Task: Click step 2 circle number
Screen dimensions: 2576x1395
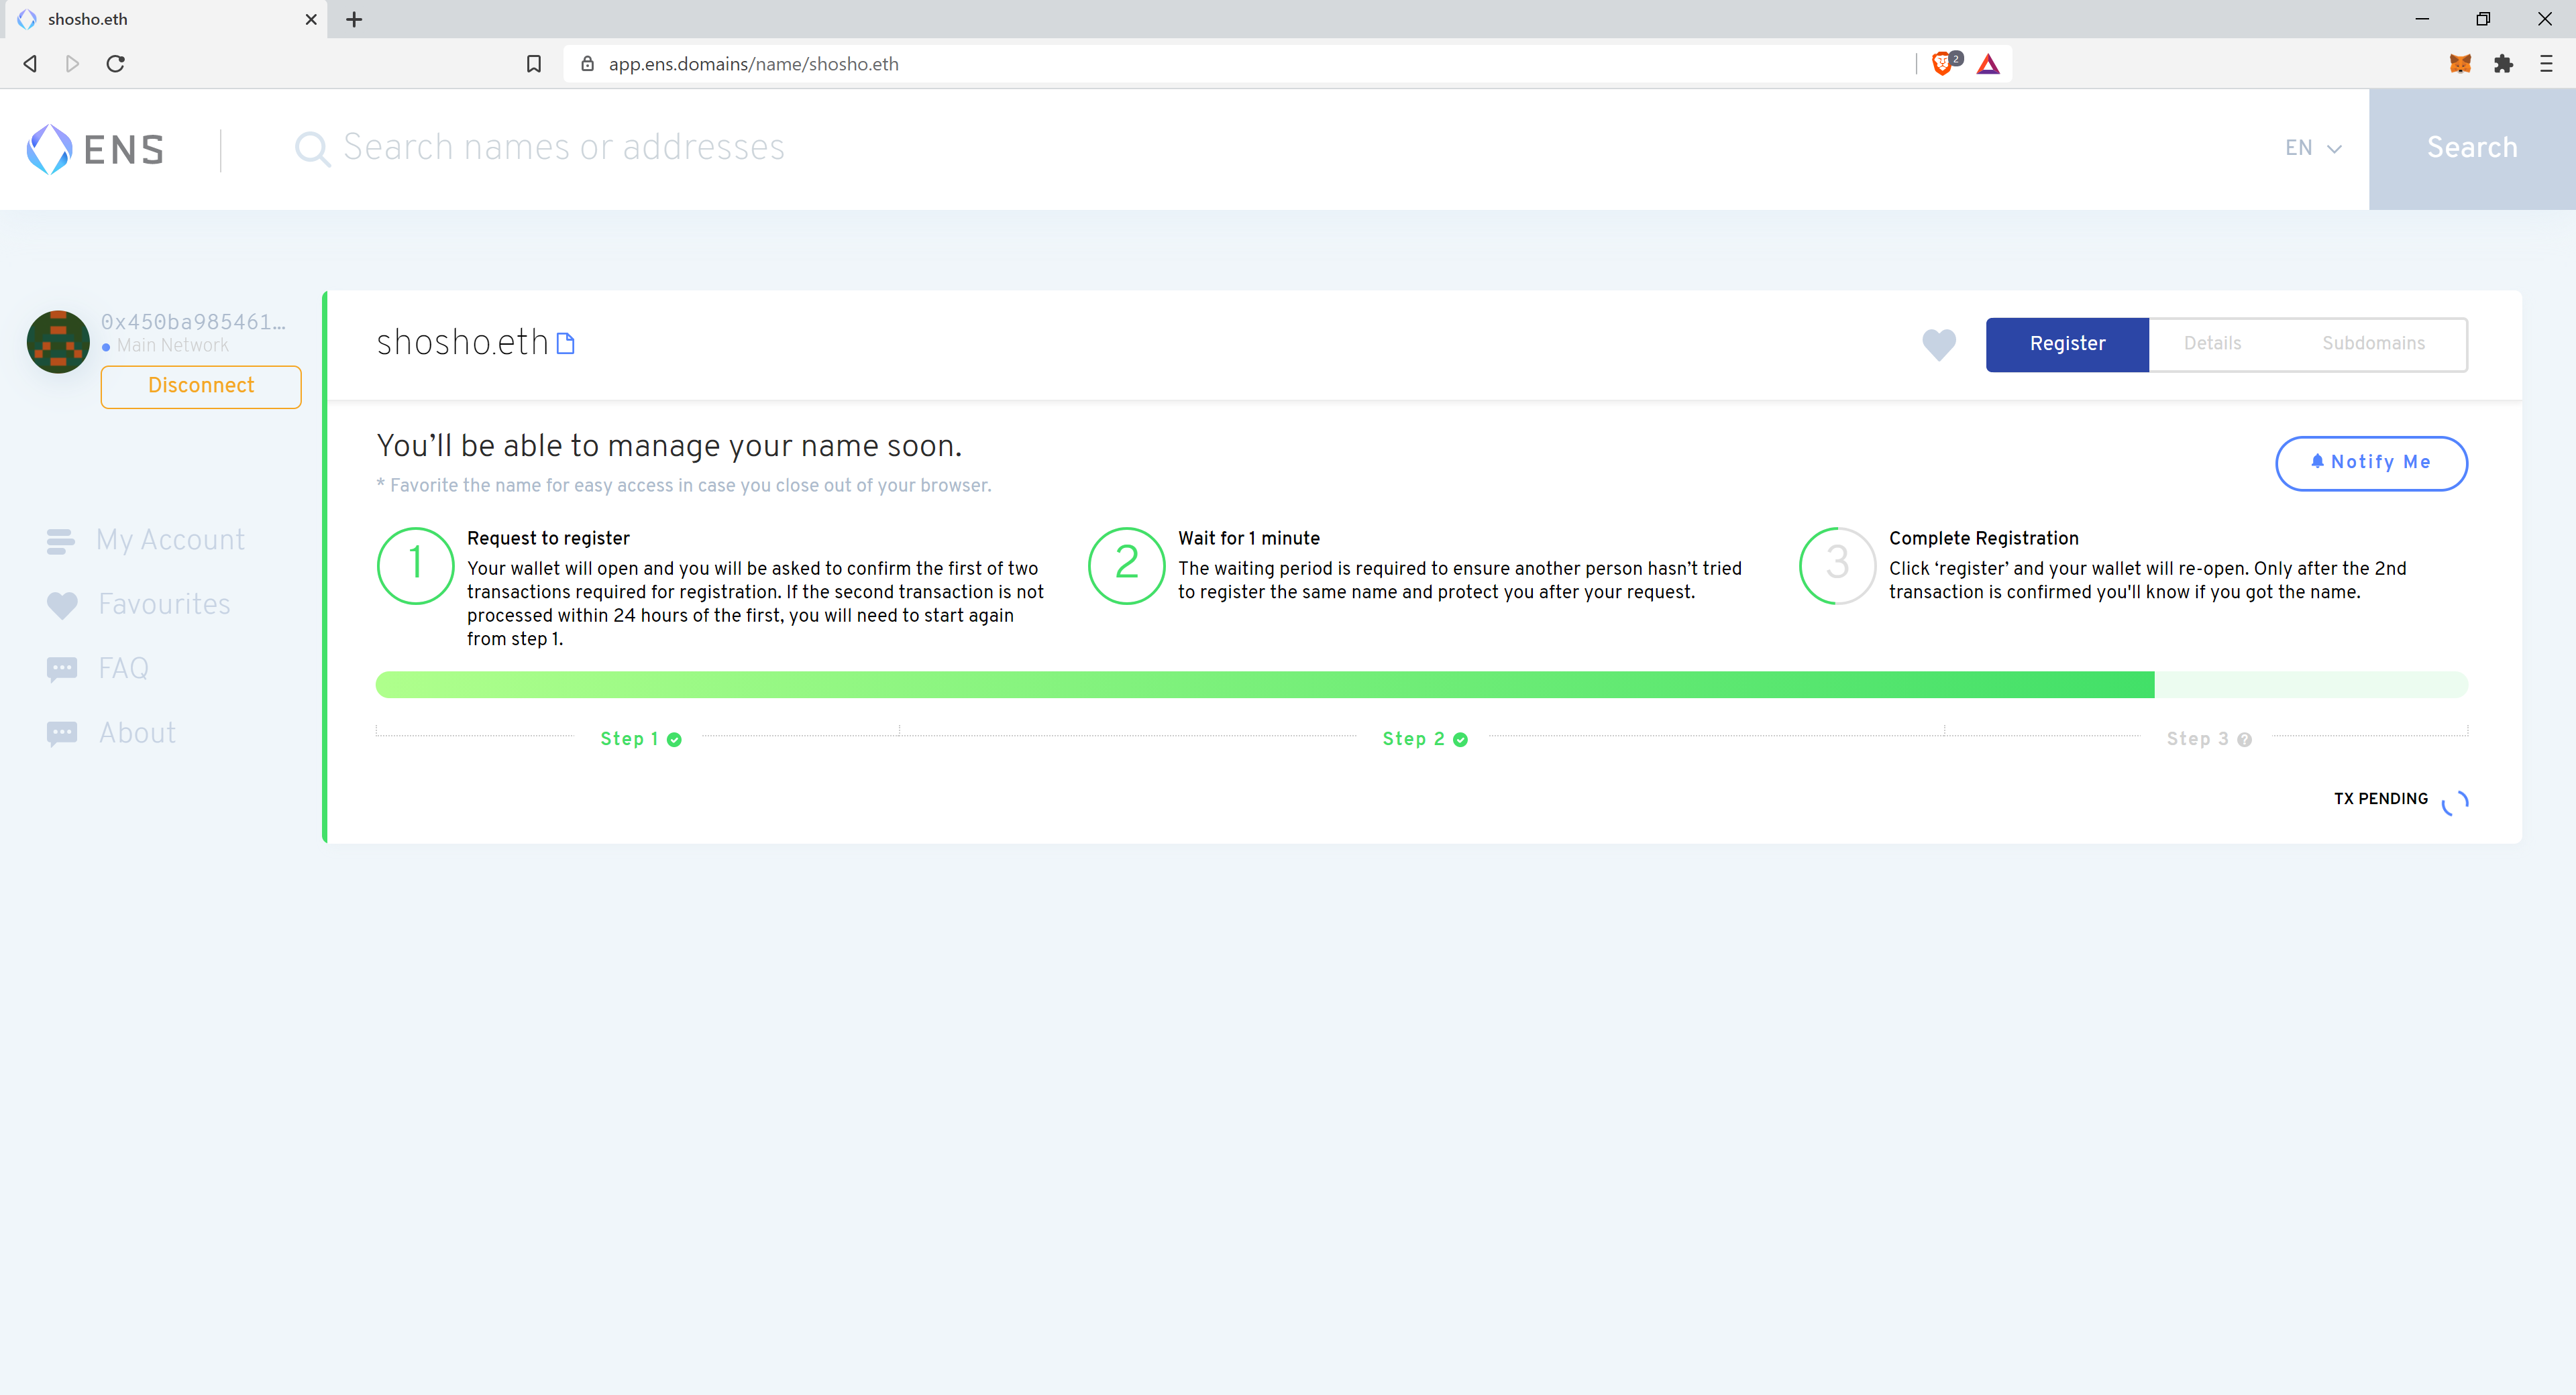Action: [x=1127, y=565]
